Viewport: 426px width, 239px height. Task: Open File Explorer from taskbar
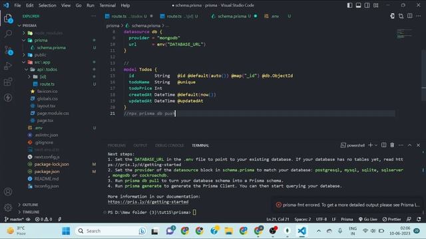tap(229, 231)
